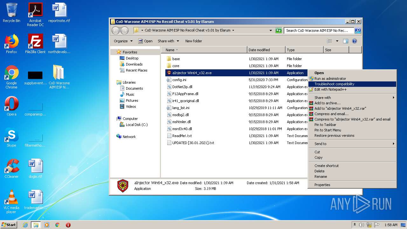This screenshot has width=407, height=229.
Task: Select Add to archive...
Action: (352, 103)
